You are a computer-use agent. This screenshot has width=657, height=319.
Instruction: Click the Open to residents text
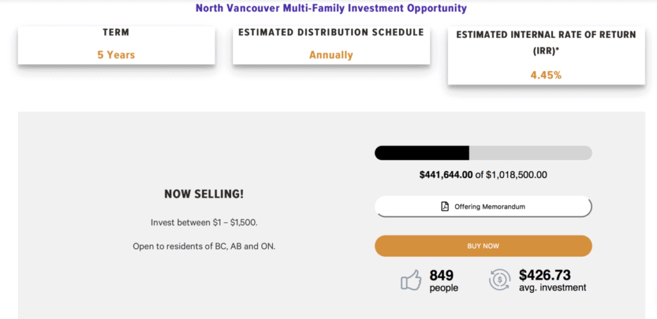click(x=204, y=246)
